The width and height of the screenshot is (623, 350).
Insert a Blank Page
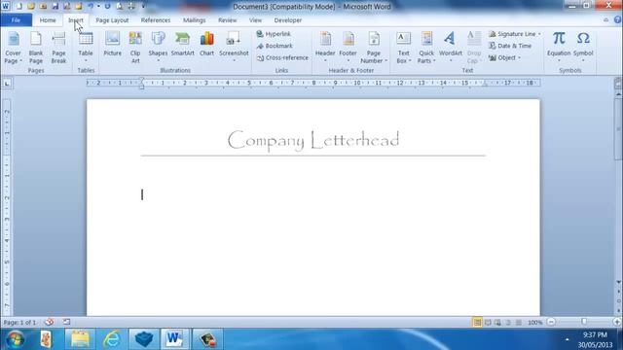click(36, 48)
